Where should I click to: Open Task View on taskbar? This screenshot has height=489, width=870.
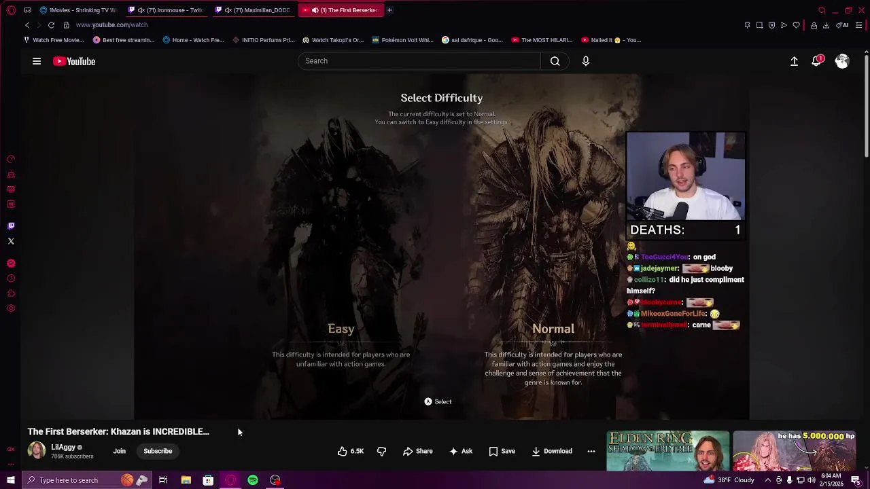[163, 480]
